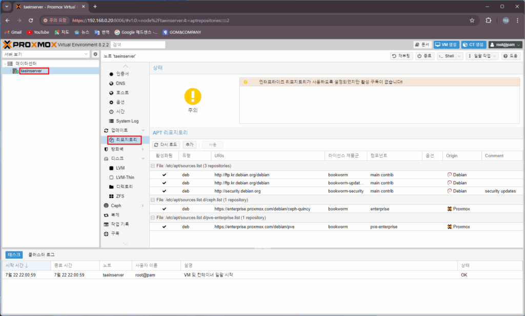Viewport: 525px width, 316px height.
Task: Open the Chrome tab search chevron
Action: click(7, 6)
